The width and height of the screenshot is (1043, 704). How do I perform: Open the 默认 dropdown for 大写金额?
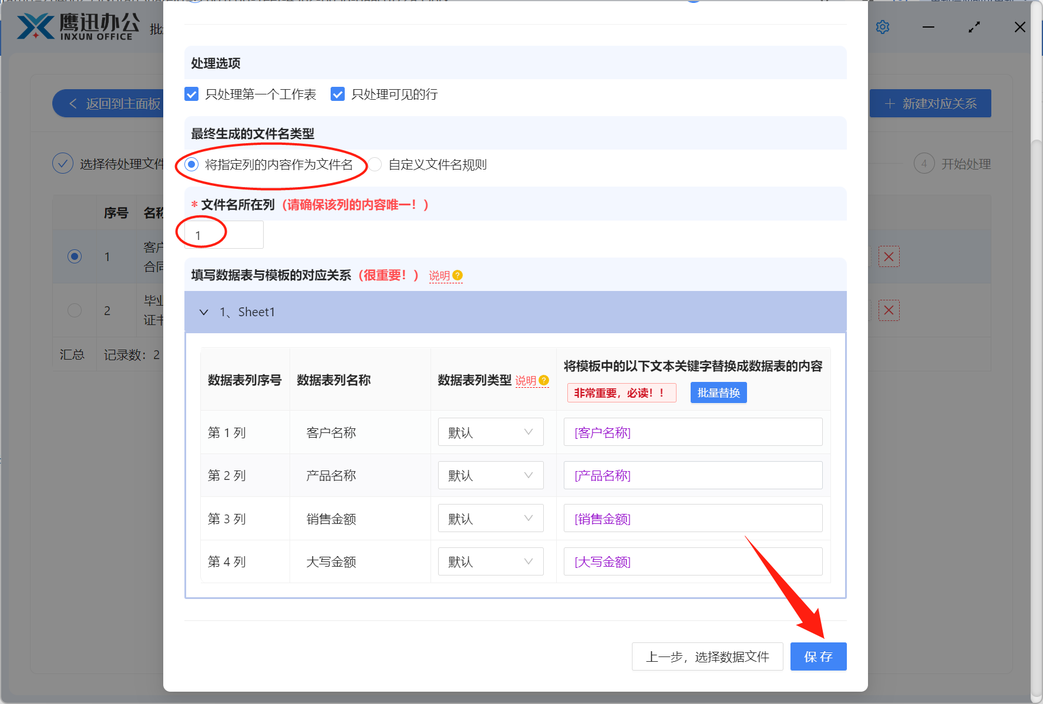pyautogui.click(x=490, y=561)
